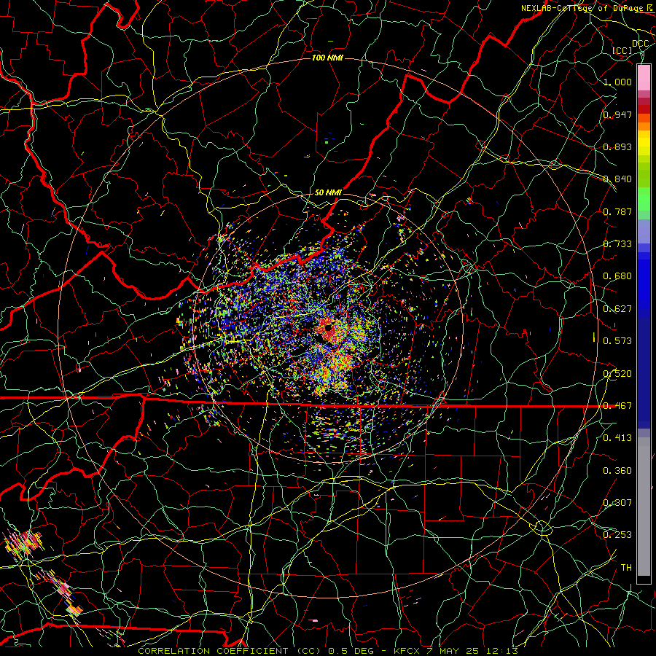The height and width of the screenshot is (656, 656).
Task: Click the 50 NMI range ring label
Action: coord(328,193)
